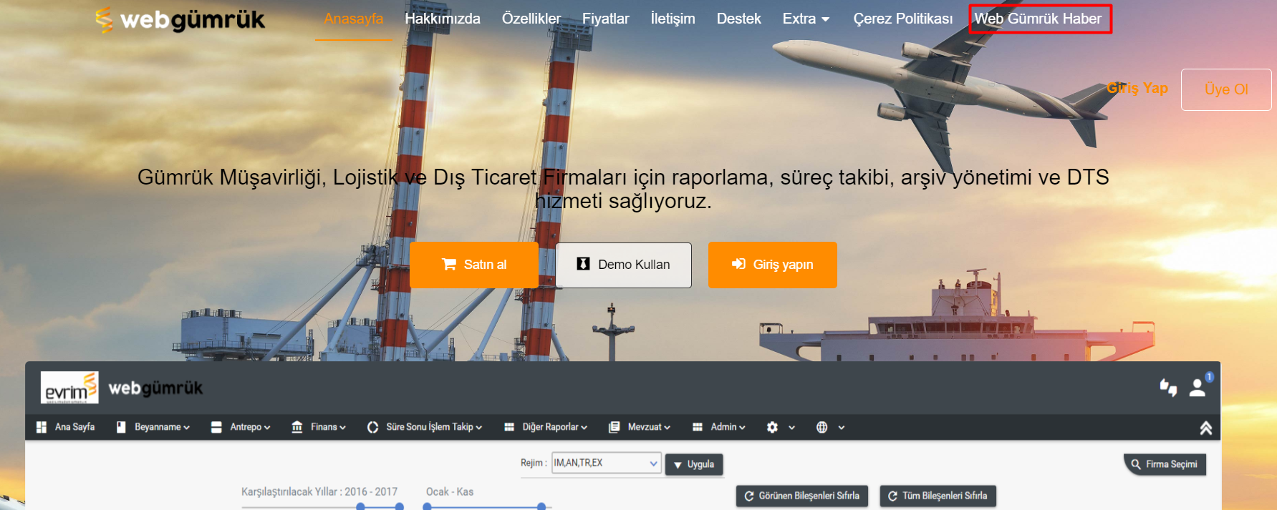
Task: Click the thumbs up/down feedback icon
Action: tap(1168, 387)
